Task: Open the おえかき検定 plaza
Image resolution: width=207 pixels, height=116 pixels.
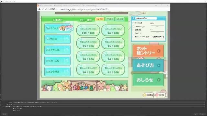Action: (58, 72)
